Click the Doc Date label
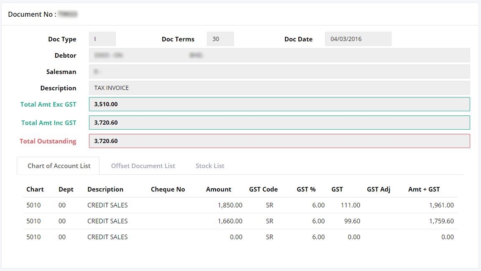Image resolution: width=481 pixels, height=271 pixels. 298,39
